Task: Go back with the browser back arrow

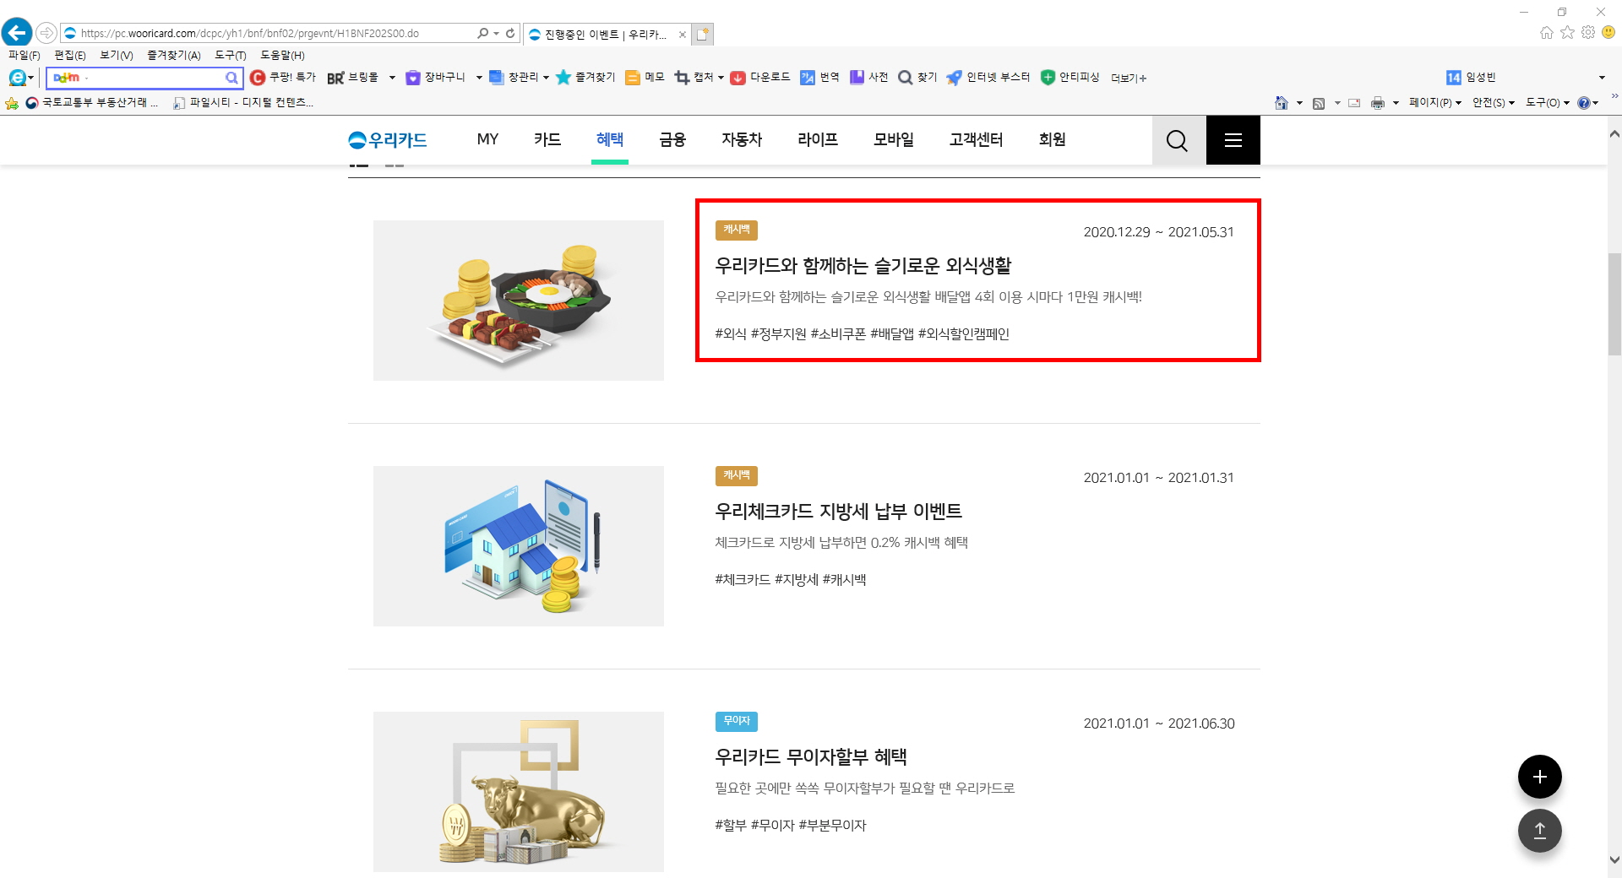Action: click(x=17, y=33)
